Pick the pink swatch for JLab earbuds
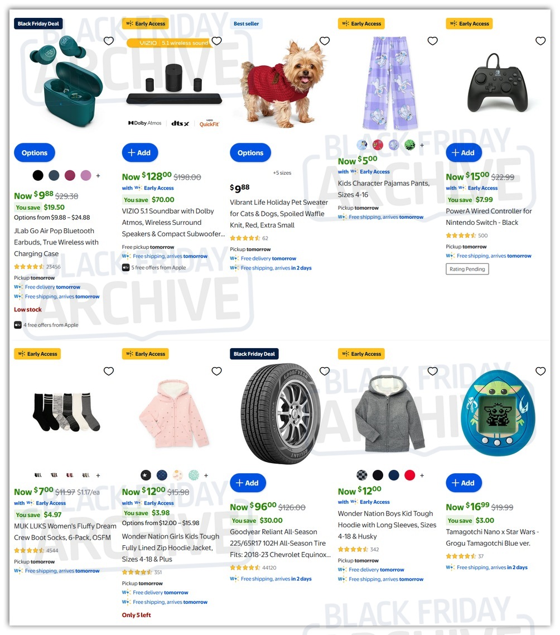This screenshot has width=560, height=635. tap(86, 175)
